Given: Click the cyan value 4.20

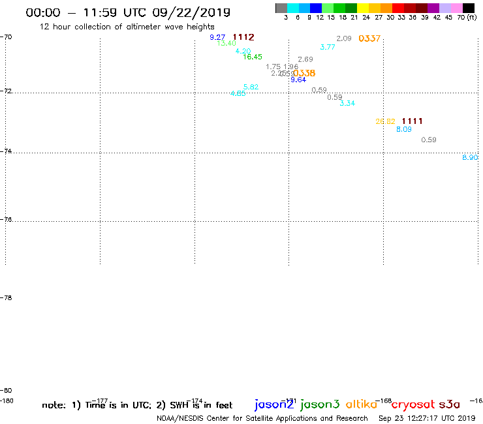Looking at the screenshot, I should pos(243,51).
